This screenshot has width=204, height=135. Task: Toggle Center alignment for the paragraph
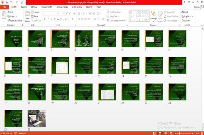pos(82,19)
